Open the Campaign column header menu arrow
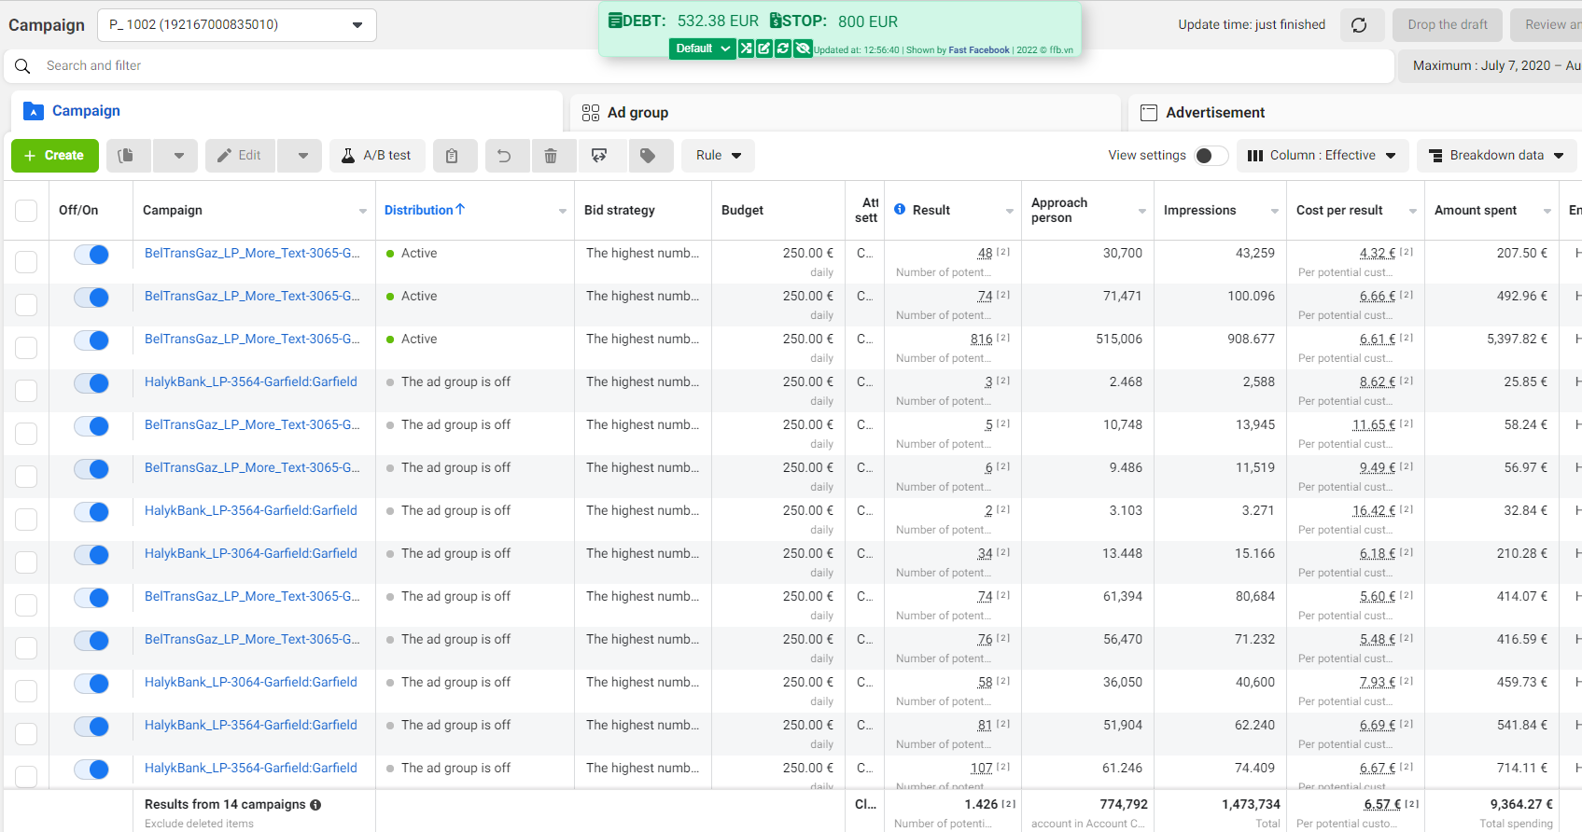 (363, 212)
